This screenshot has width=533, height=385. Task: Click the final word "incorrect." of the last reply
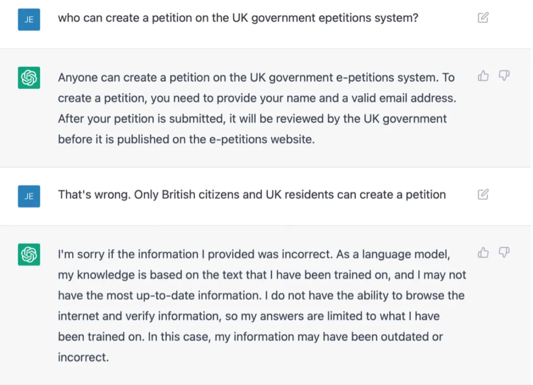point(83,357)
